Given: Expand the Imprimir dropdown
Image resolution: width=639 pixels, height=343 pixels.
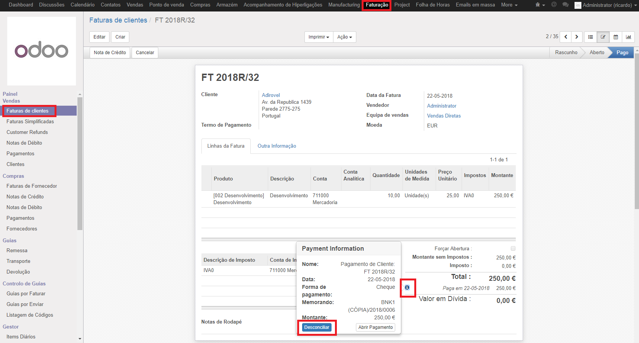Looking at the screenshot, I should pos(319,37).
